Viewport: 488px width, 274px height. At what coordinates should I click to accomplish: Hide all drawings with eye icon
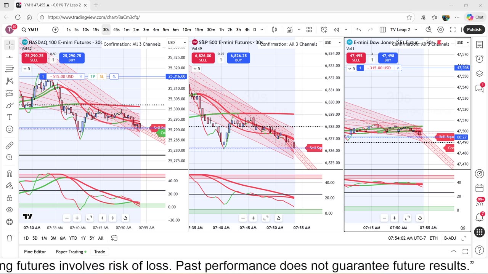10,210
